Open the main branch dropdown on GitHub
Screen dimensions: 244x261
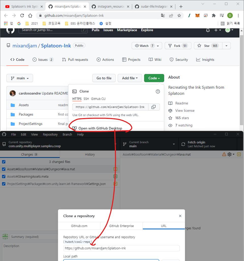[x=20, y=78]
